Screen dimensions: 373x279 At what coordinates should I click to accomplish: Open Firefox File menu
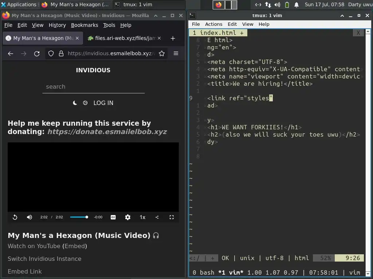pos(8,25)
